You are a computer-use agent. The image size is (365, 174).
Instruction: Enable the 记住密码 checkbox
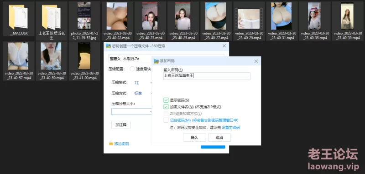tap(166, 120)
